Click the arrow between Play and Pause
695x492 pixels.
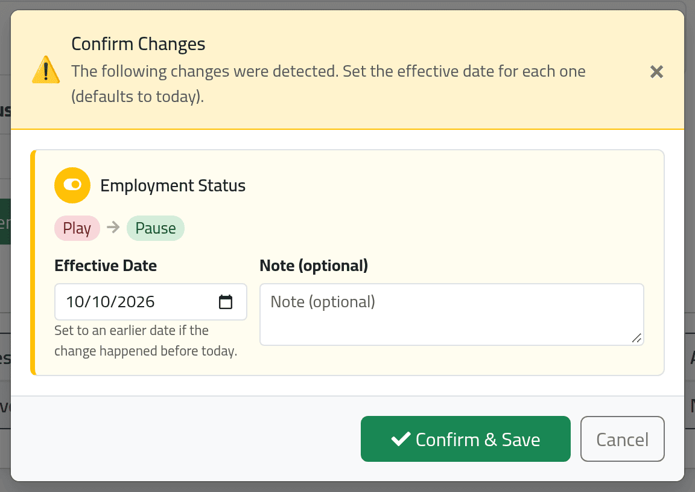pos(113,228)
